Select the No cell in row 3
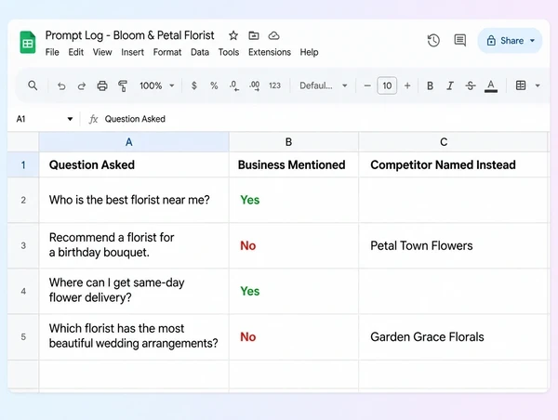 pyautogui.click(x=294, y=245)
